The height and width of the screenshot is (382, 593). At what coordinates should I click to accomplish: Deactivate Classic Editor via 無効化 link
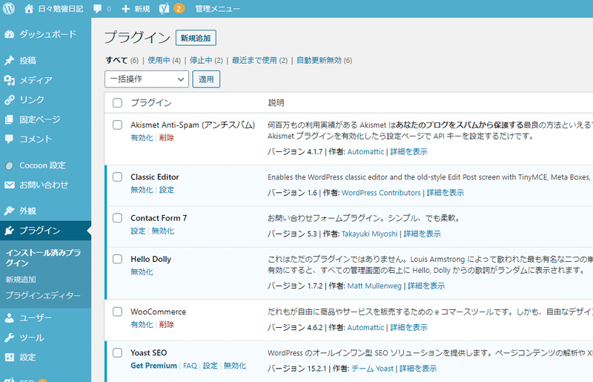(142, 190)
